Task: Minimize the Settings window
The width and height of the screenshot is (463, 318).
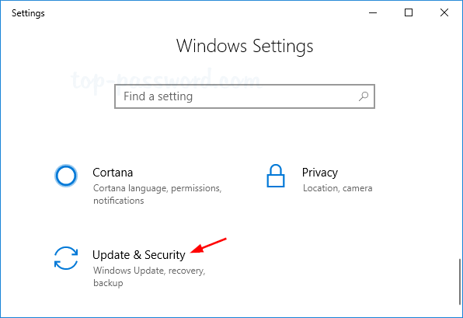Action: coord(373,12)
